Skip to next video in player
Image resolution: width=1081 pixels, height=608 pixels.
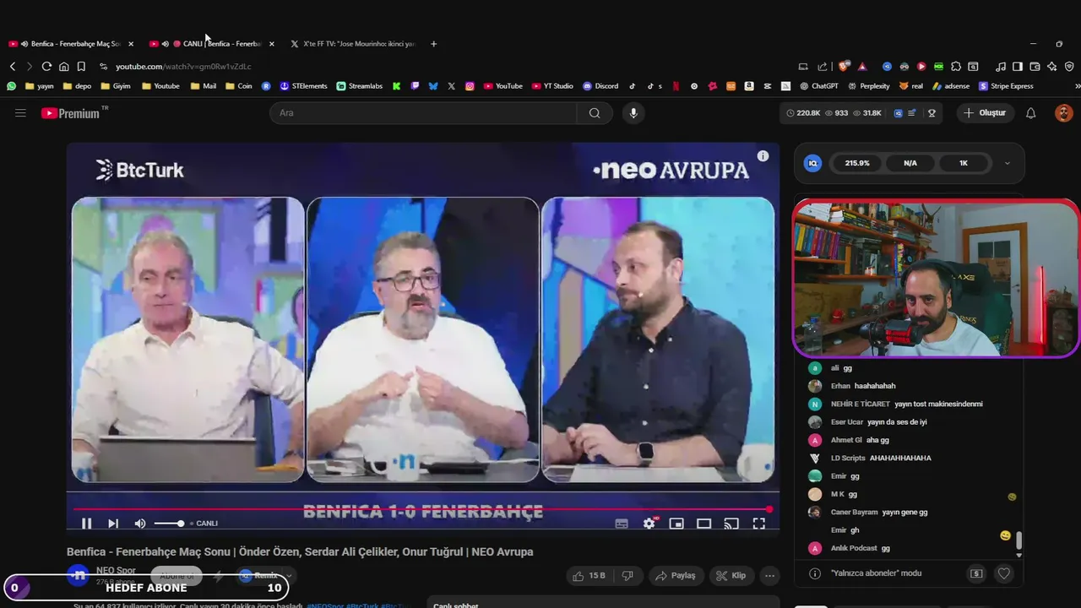[113, 524]
